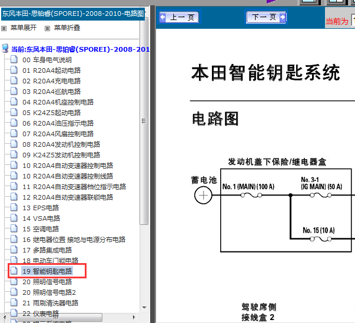Open 13 EPS电路

[x=41, y=208]
